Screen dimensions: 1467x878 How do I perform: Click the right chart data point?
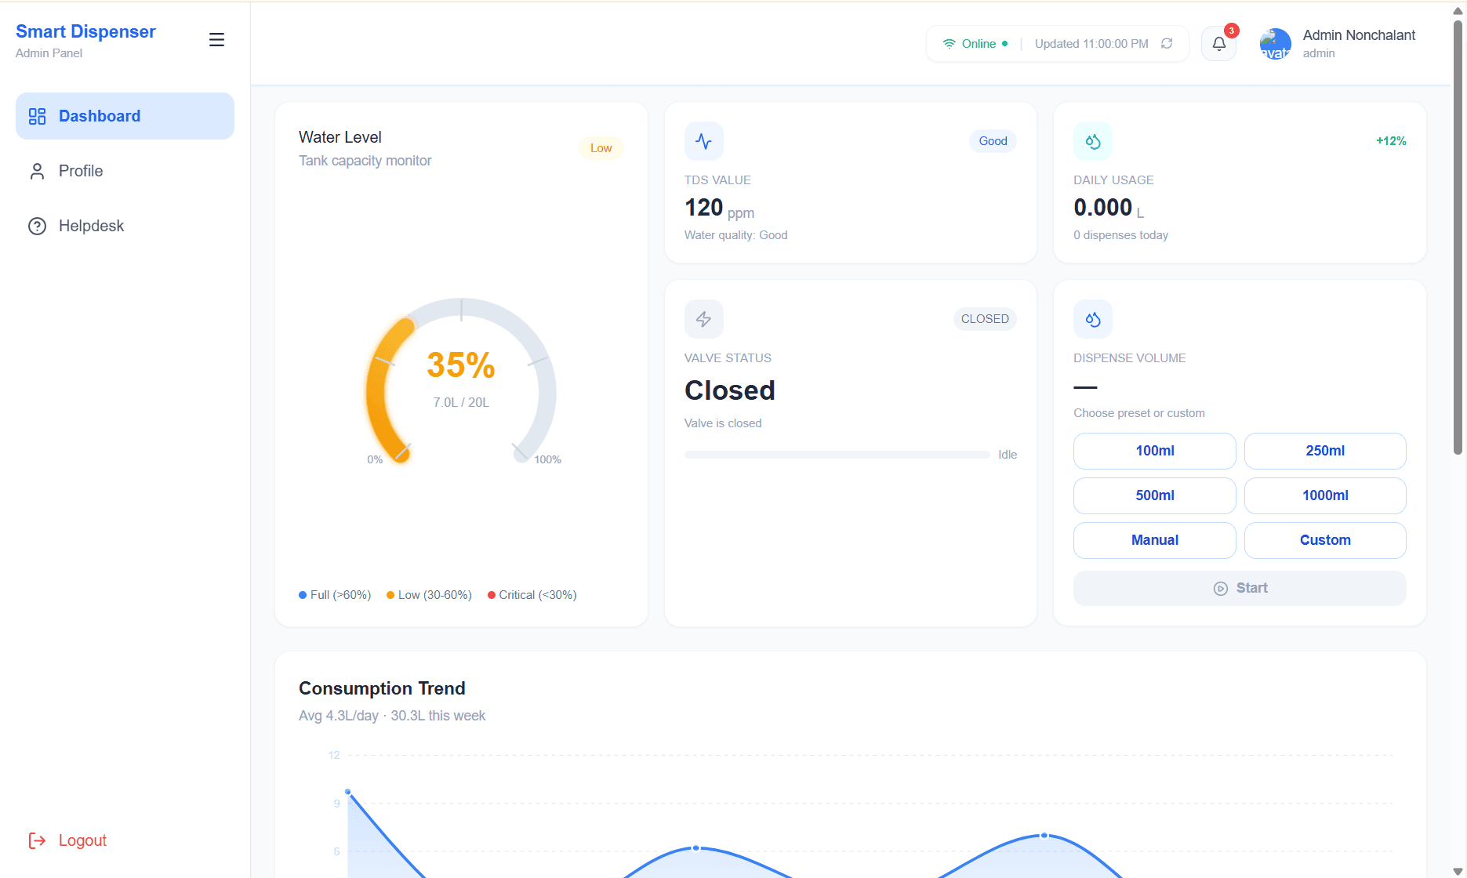point(1044,836)
